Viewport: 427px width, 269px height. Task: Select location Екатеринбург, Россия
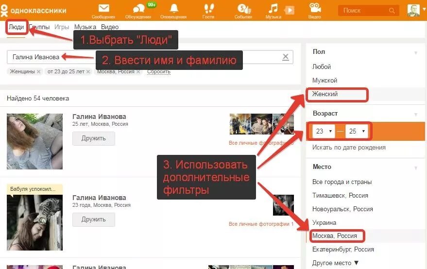pyautogui.click(x=343, y=250)
